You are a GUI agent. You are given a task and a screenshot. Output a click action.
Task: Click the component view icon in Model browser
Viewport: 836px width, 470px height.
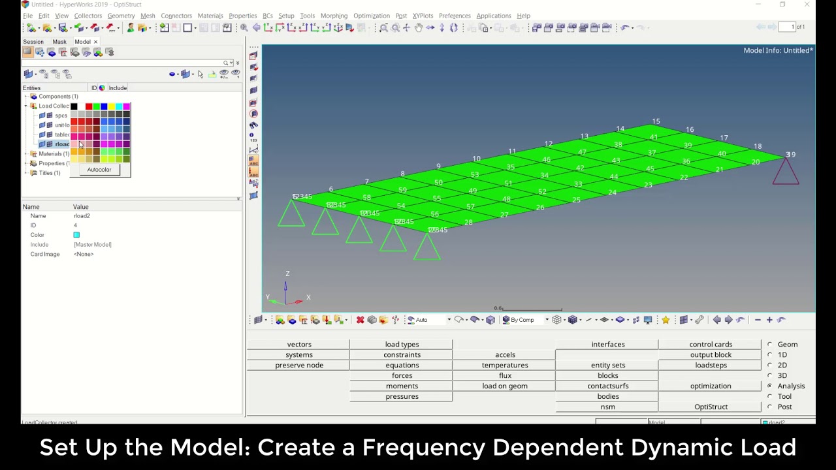tap(52, 52)
